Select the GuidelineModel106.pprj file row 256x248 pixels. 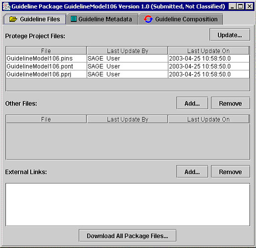128,74
